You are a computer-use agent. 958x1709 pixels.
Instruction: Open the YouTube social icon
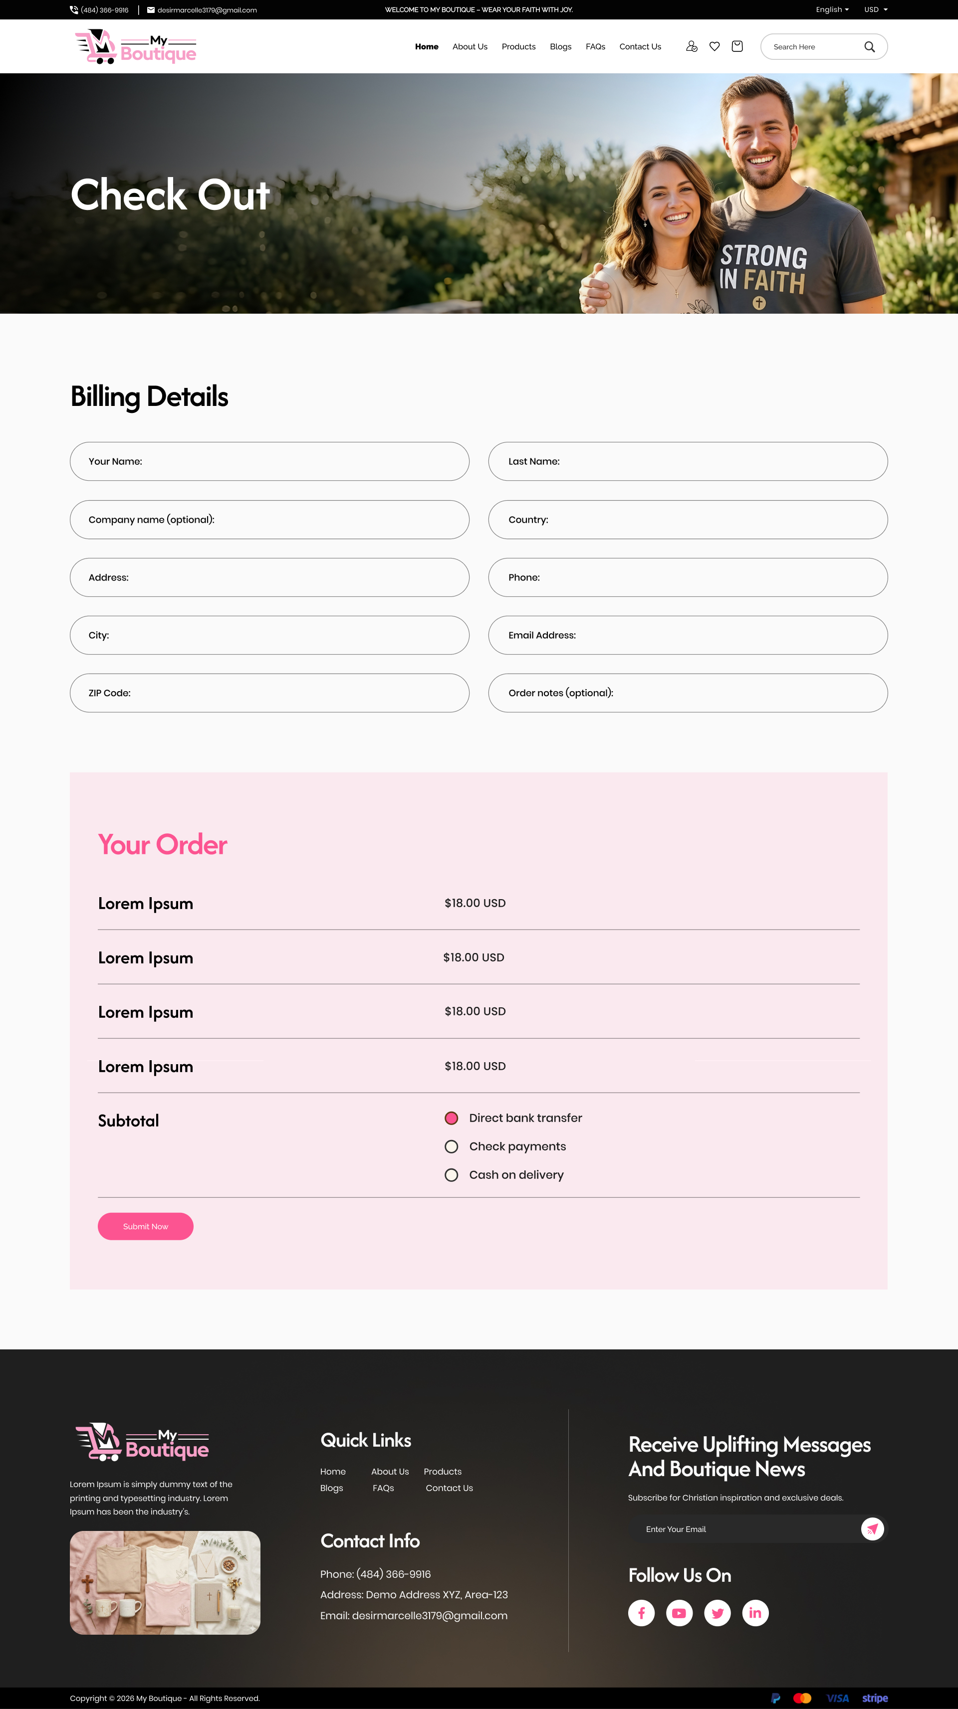point(679,1613)
